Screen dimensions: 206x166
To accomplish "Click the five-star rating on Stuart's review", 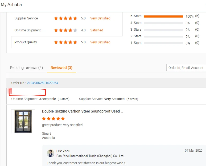I will pos(53,119).
